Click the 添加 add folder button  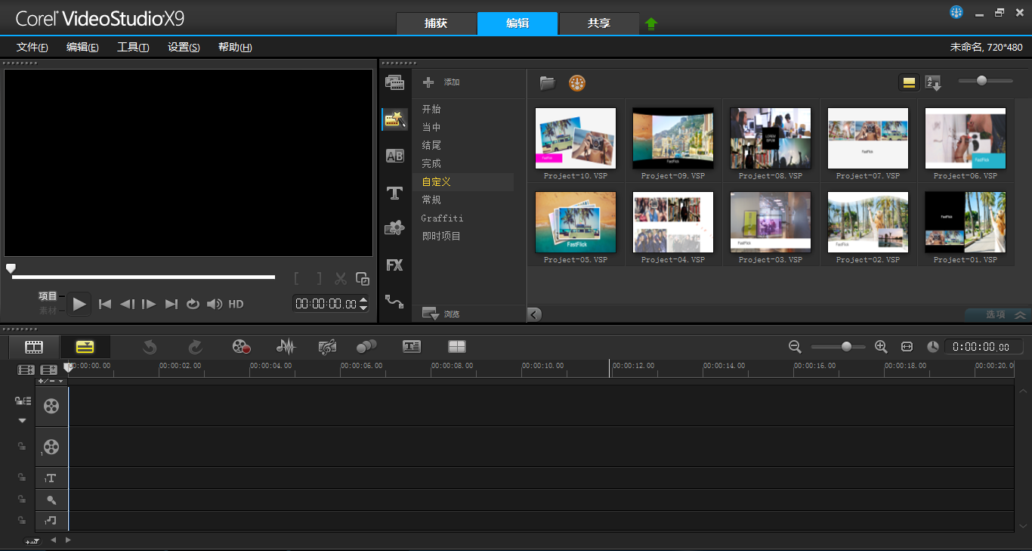(441, 82)
